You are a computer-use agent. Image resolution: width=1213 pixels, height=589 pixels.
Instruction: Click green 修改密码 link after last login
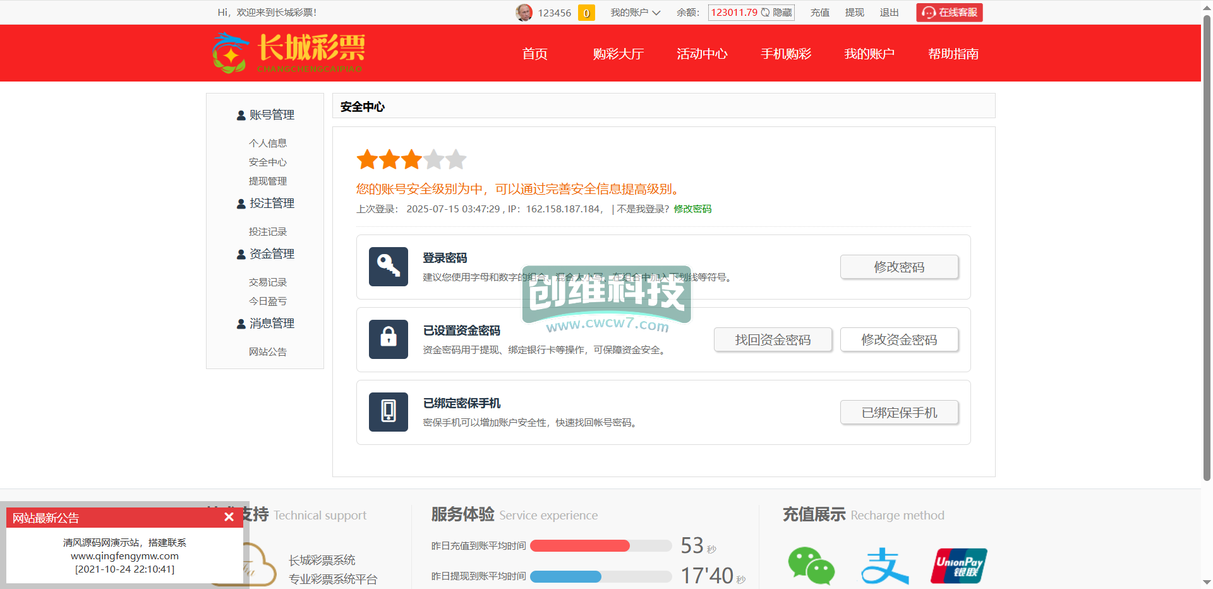pos(692,209)
